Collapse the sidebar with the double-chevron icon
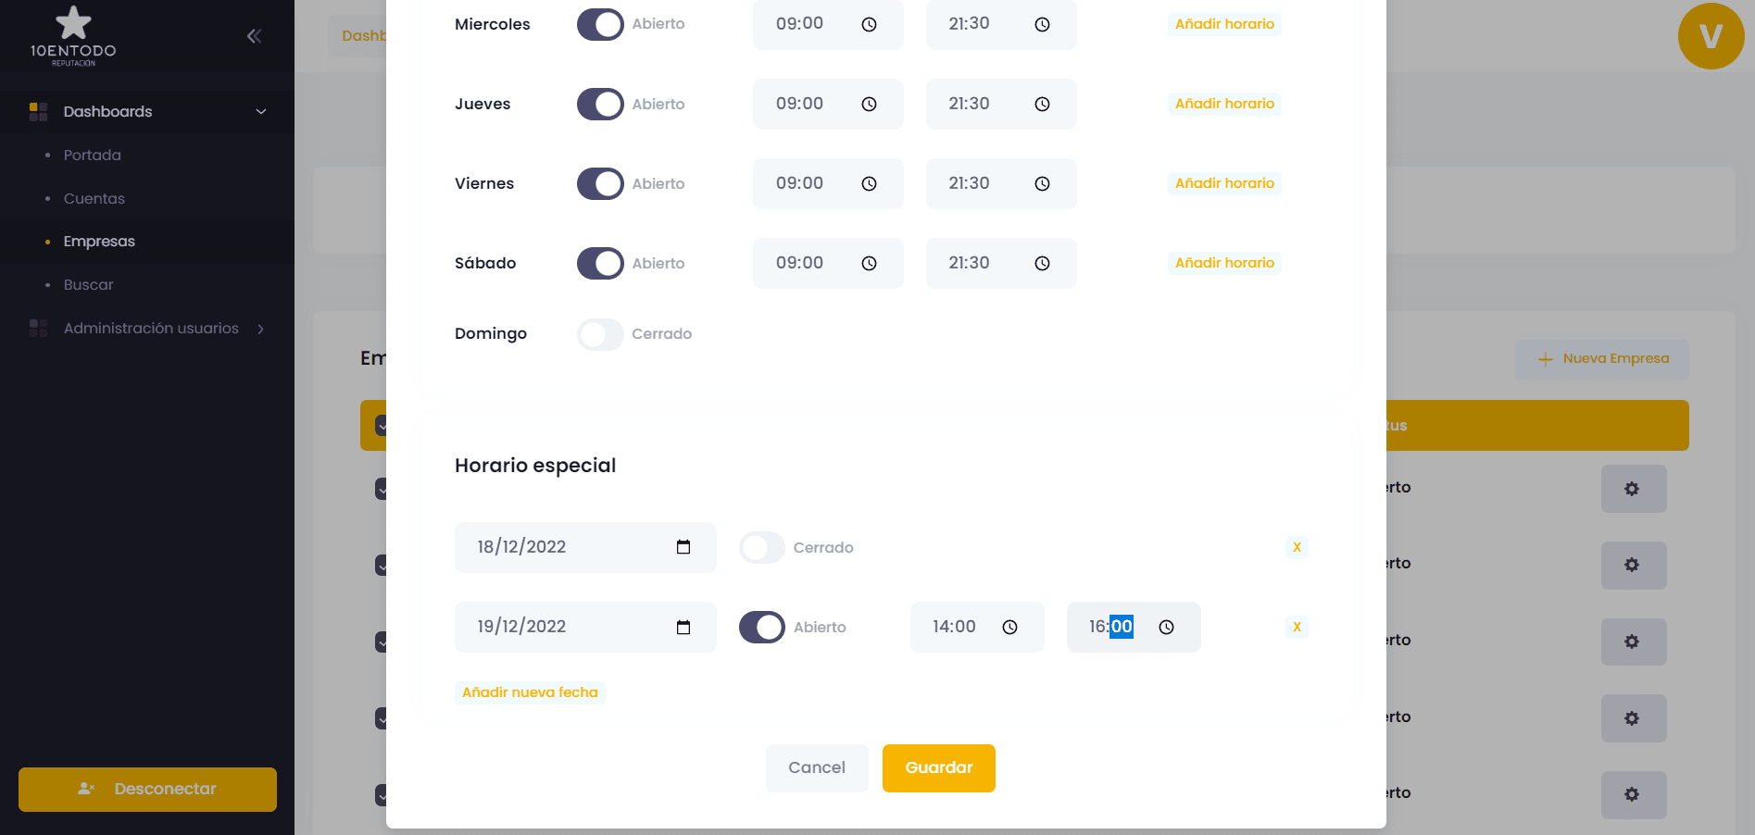The height and width of the screenshot is (835, 1755). click(x=254, y=36)
